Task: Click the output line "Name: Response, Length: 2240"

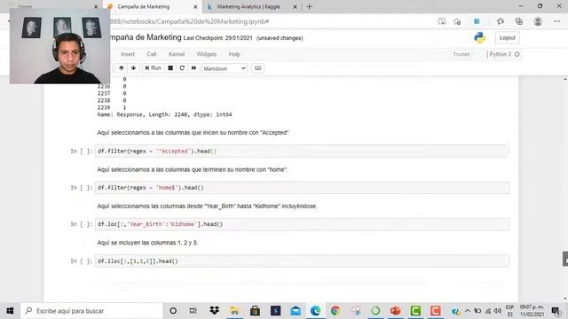Action: click(x=164, y=114)
